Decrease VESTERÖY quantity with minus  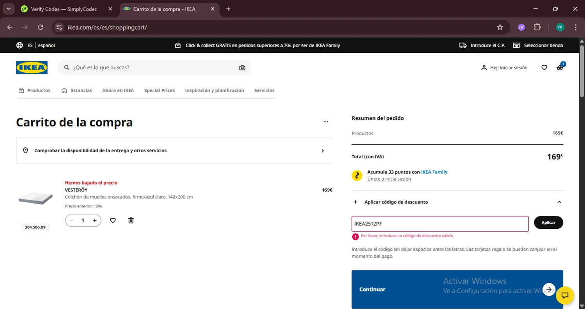tap(71, 220)
